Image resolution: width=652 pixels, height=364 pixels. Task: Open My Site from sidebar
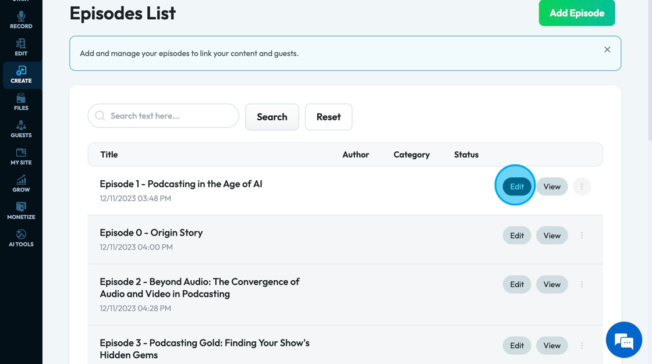click(21, 156)
